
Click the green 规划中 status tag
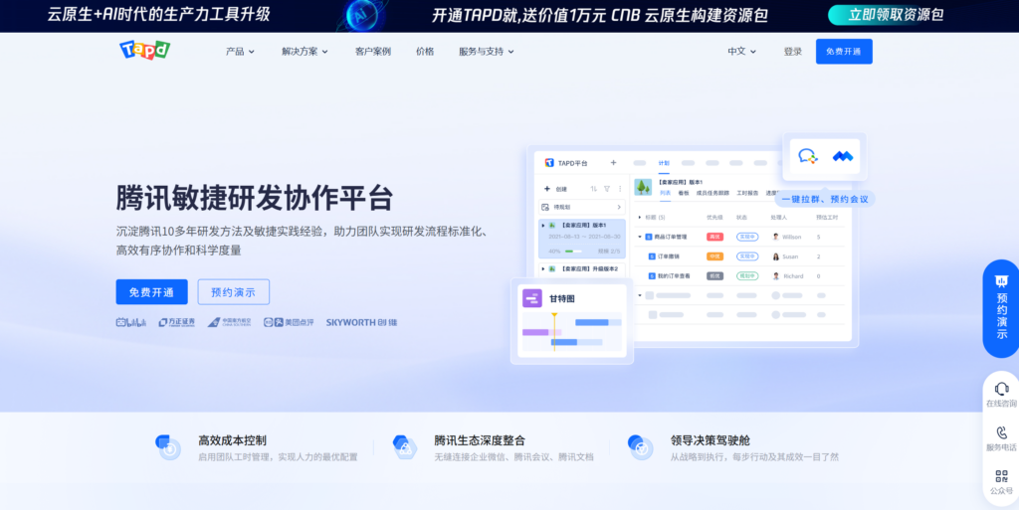click(747, 275)
